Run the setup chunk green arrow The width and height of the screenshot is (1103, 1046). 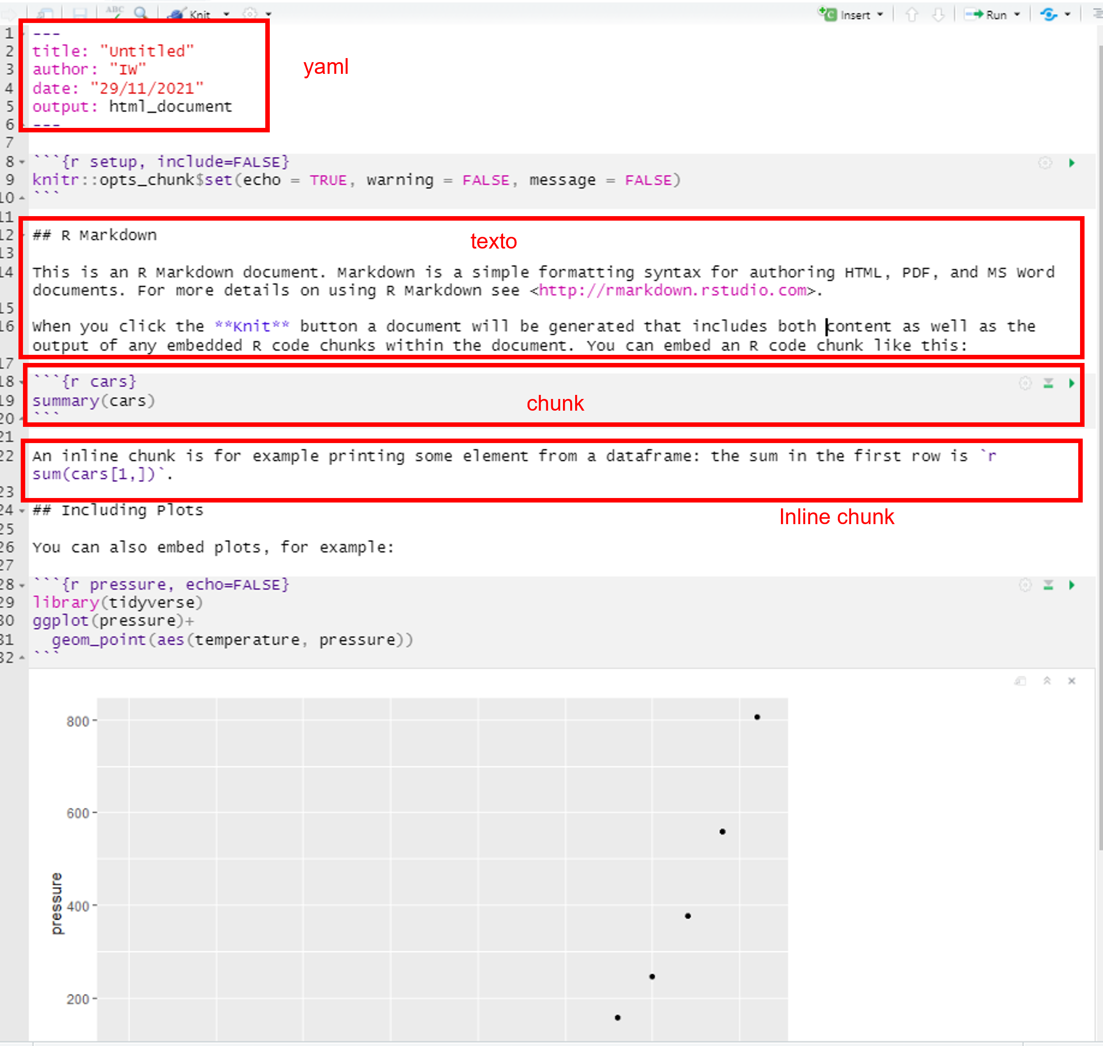pyautogui.click(x=1071, y=163)
